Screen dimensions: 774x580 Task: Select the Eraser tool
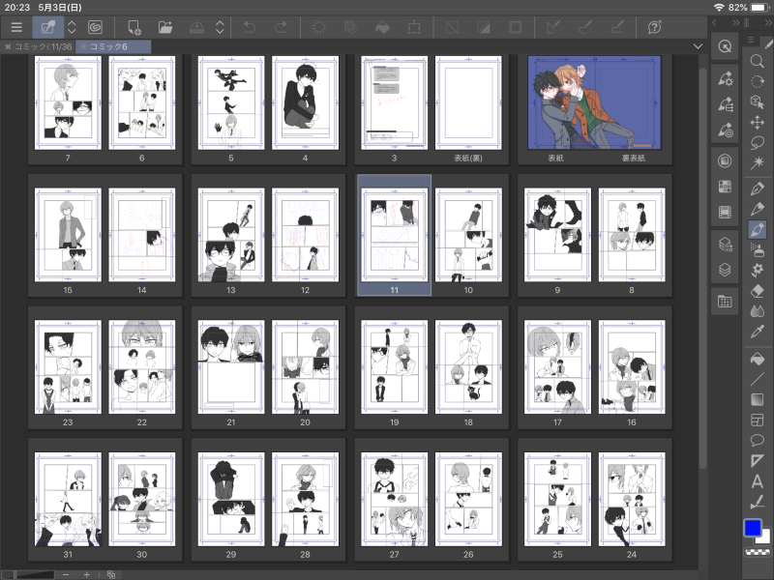pos(757,291)
